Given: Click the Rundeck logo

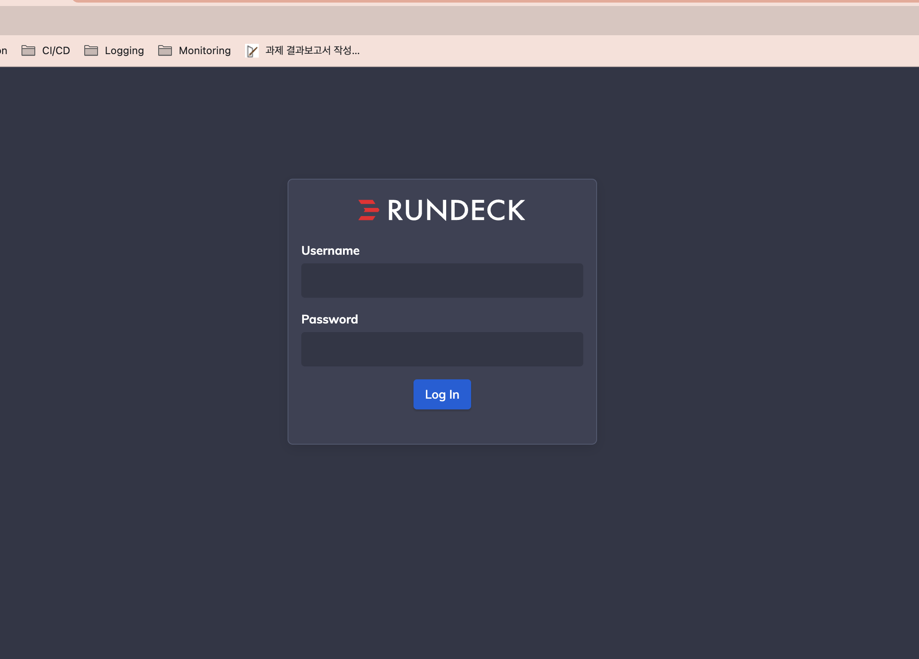Looking at the screenshot, I should [442, 210].
